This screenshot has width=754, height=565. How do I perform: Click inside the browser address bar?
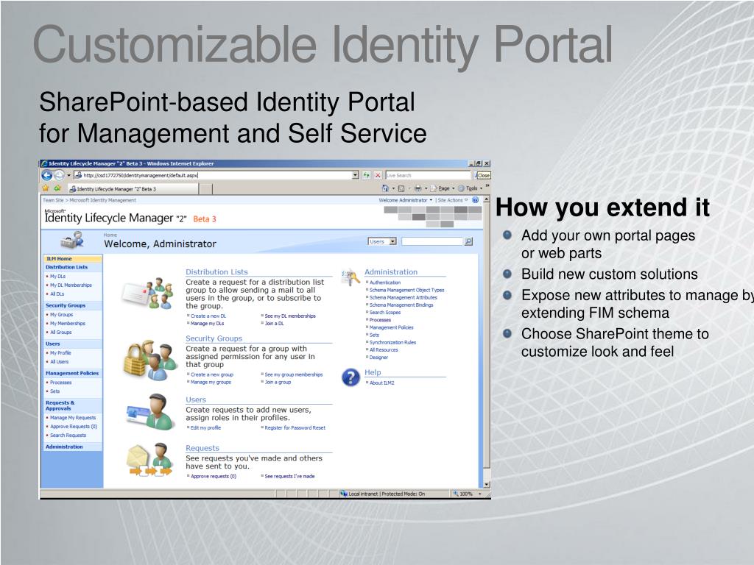click(x=216, y=175)
